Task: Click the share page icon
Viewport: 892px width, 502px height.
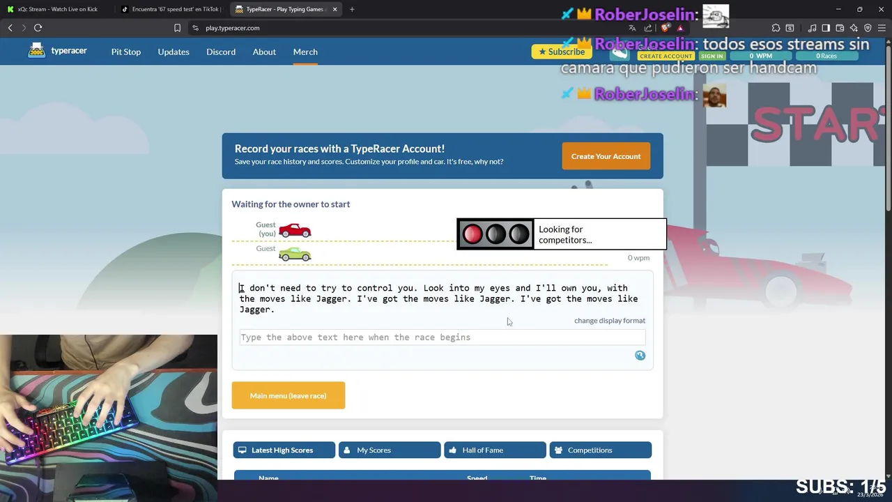Action: (x=648, y=28)
